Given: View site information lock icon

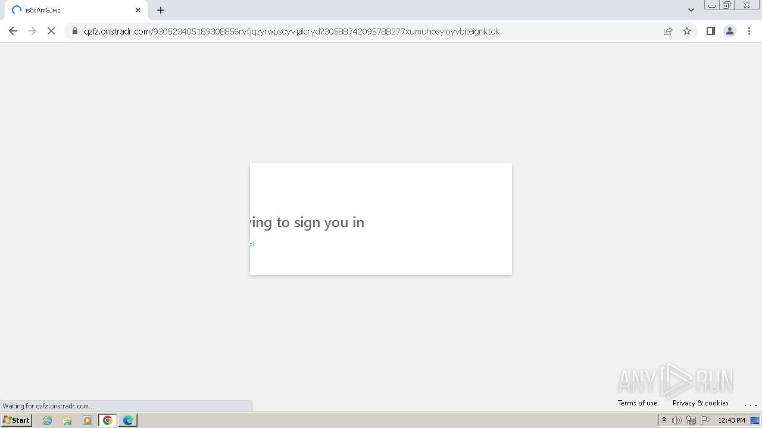Looking at the screenshot, I should click(x=75, y=31).
